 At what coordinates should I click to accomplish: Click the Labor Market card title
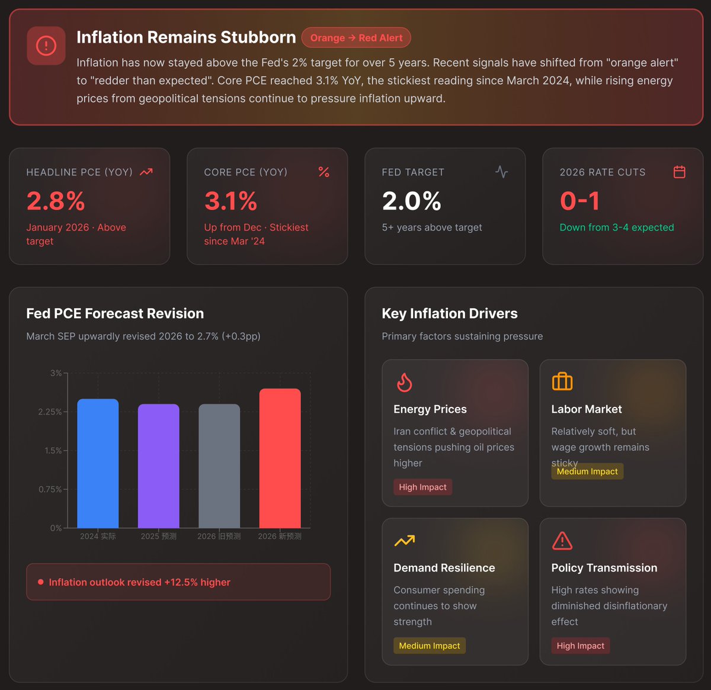[x=587, y=409]
